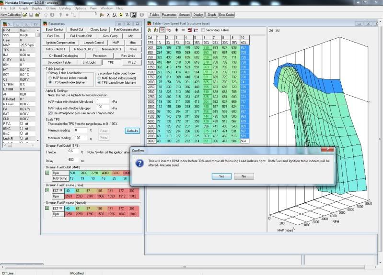
Task: Switch graph to 2d view
Action: [271, 30]
